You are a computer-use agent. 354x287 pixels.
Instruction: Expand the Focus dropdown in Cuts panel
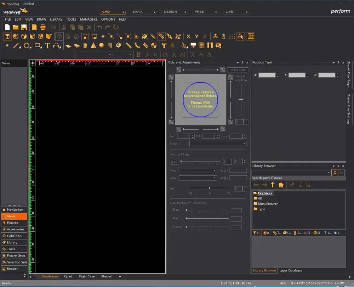click(x=244, y=143)
